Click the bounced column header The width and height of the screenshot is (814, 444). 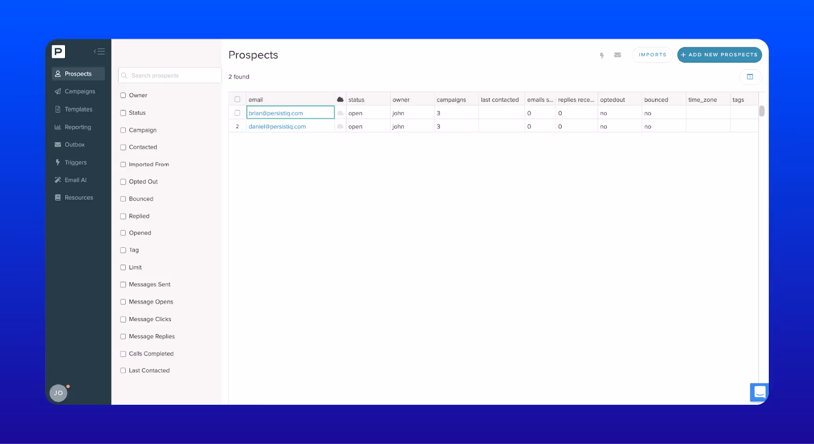pos(664,100)
